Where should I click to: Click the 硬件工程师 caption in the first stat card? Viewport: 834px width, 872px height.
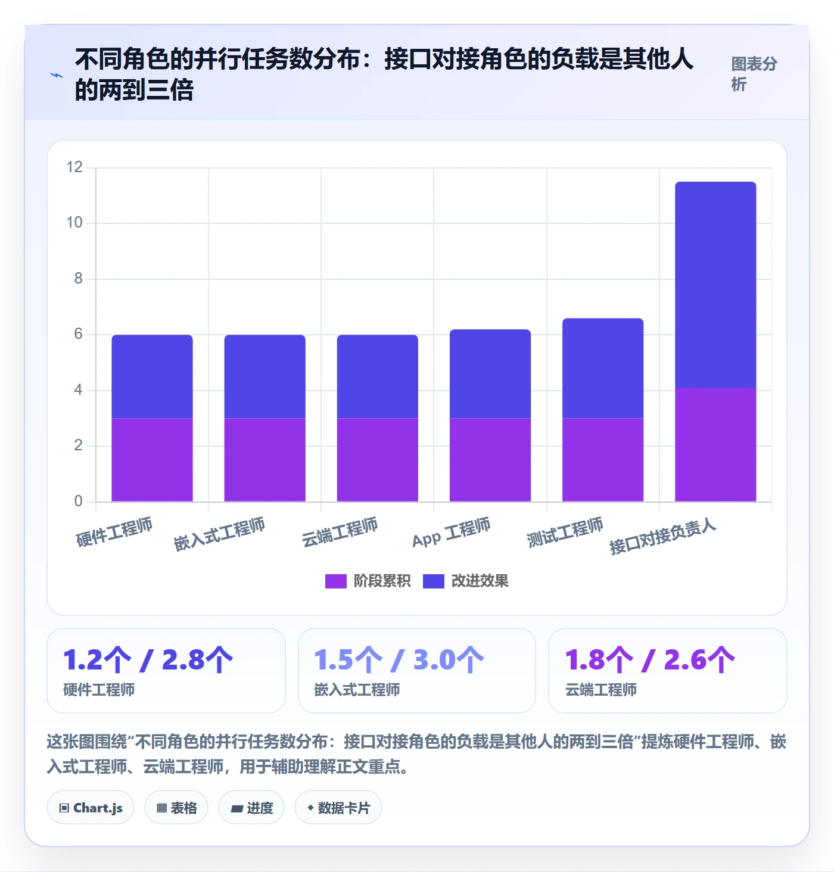pyautogui.click(x=99, y=690)
